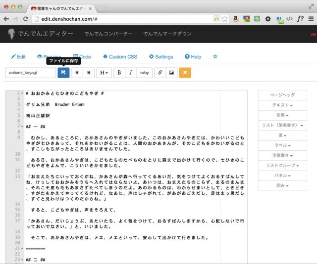Insert a ページヘッダ snippet
This screenshot has height=264, width=317.
point(282,95)
